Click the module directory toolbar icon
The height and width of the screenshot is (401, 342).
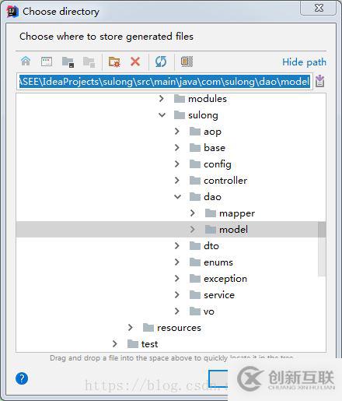tap(89, 62)
